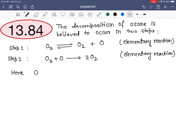Go back with the left chevron

[3, 7]
